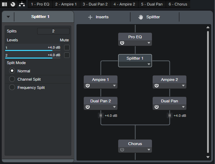The image size is (215, 164).
Task: Toggle Ampire 2 power button
Action: point(156,85)
